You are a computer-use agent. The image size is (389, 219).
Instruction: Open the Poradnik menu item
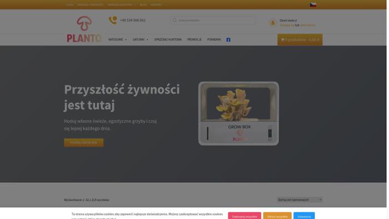pos(214,39)
